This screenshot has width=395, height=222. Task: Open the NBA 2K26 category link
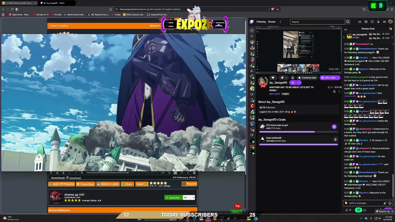point(274,94)
